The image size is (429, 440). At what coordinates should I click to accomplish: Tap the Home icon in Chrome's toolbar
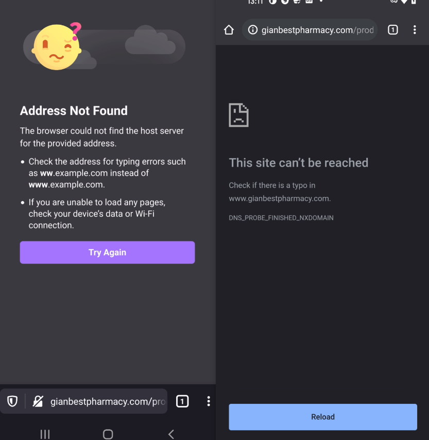pyautogui.click(x=229, y=29)
